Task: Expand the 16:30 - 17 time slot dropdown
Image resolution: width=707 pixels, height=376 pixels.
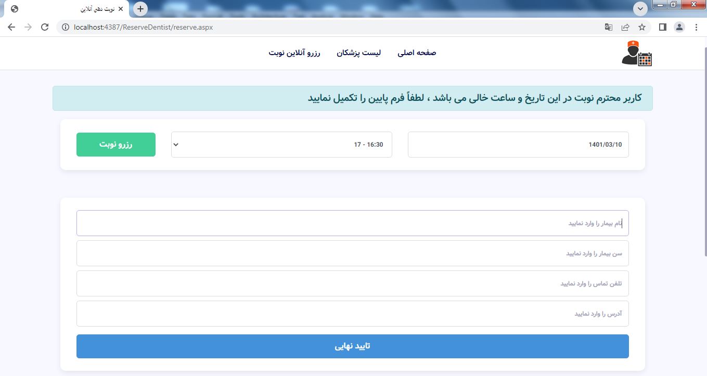Action: [x=281, y=145]
